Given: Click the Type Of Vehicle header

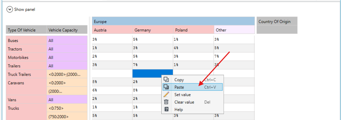Looking at the screenshot, I should (26, 30).
